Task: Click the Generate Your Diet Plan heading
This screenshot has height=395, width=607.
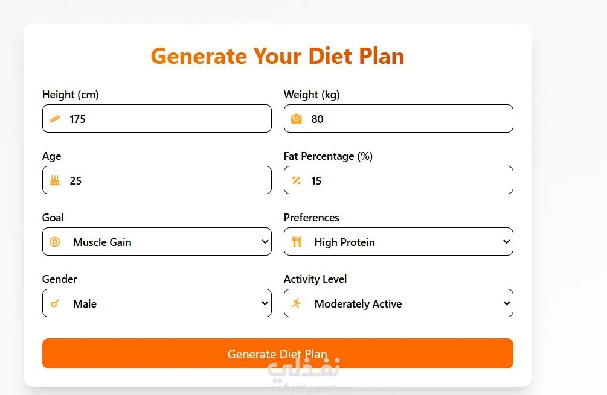Action: (x=277, y=56)
